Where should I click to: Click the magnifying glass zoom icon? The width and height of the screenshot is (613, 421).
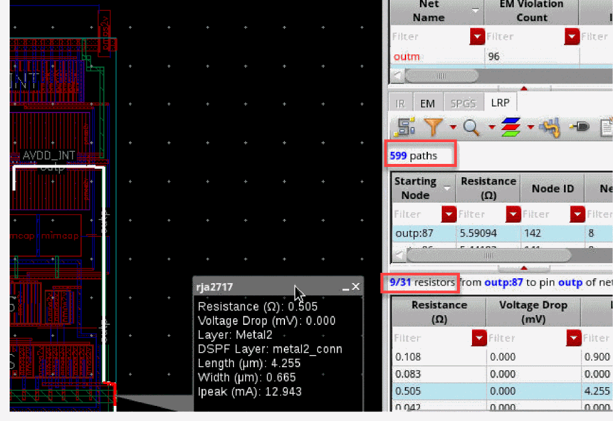(x=471, y=127)
